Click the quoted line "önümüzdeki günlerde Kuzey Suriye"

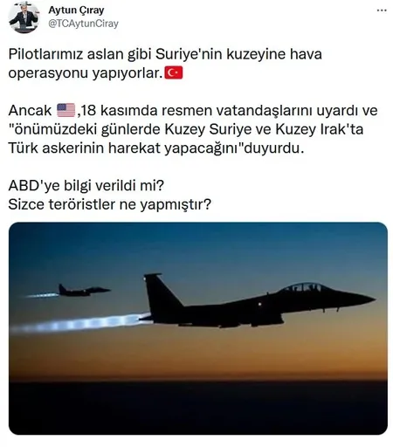click(186, 129)
